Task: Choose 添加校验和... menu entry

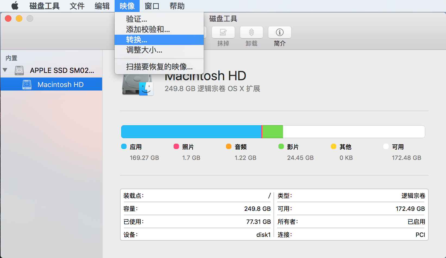Action: (159, 29)
